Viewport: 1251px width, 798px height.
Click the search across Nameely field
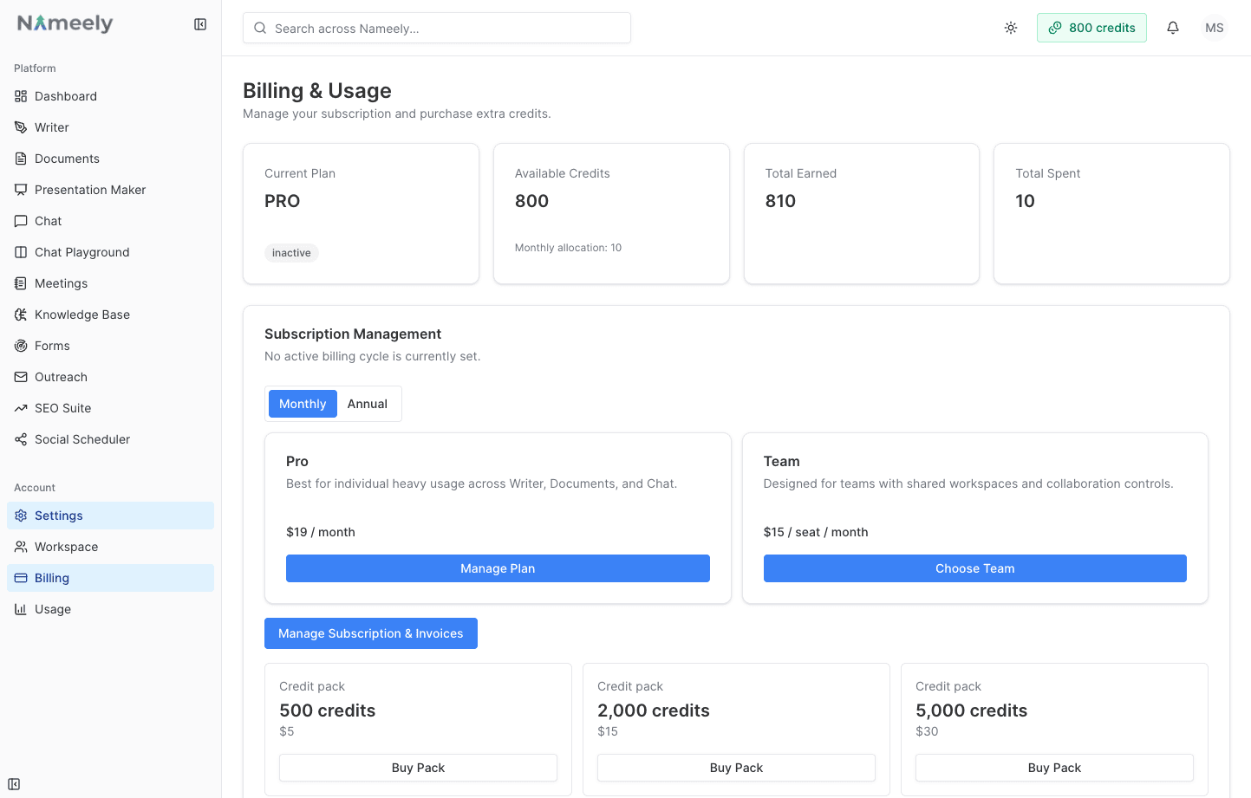click(x=436, y=28)
